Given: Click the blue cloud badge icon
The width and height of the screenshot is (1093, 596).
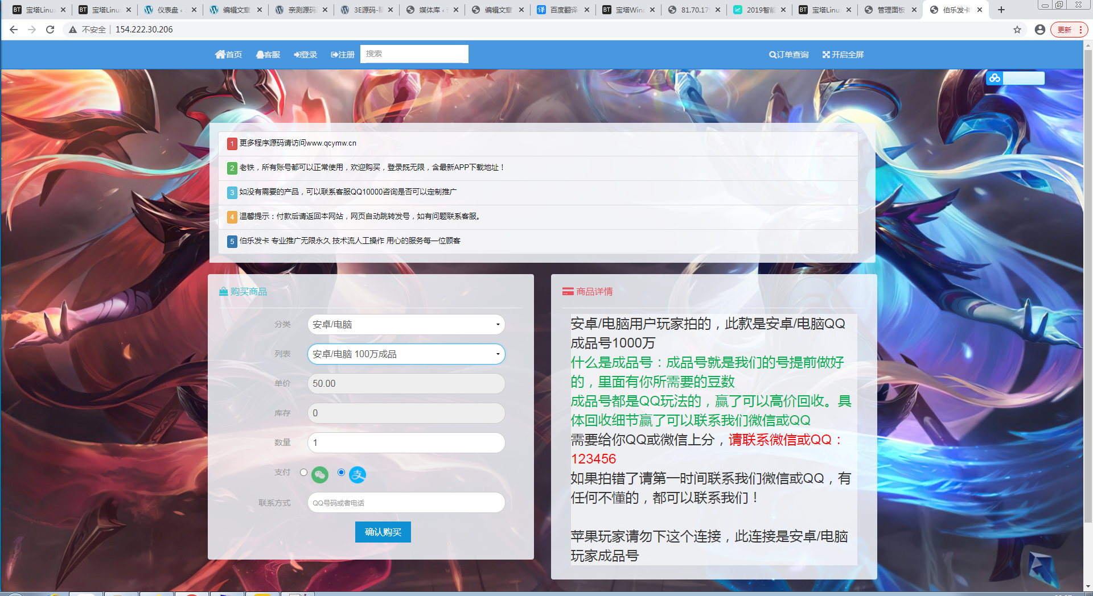Looking at the screenshot, I should pyautogui.click(x=995, y=78).
